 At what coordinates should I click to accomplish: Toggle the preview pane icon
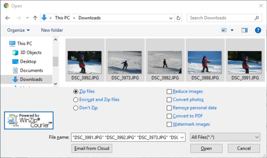(x=245, y=30)
